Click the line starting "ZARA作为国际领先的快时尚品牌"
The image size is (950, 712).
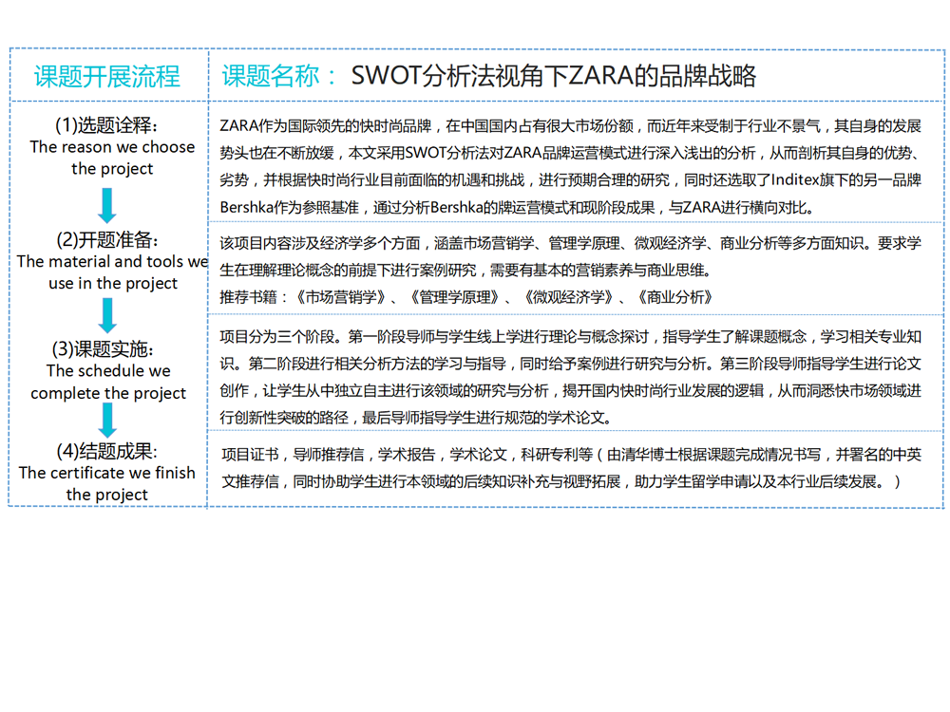click(x=570, y=126)
